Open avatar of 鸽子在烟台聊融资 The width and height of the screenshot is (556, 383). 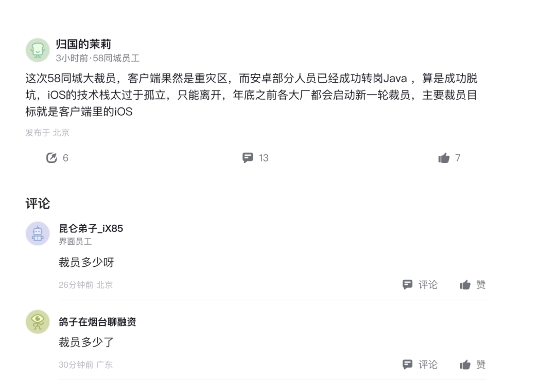[x=38, y=322]
